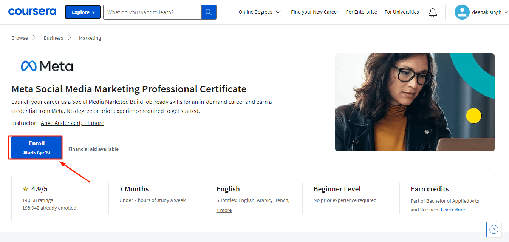This screenshot has width=509, height=242.
Task: Open the help question mark icon
Action: (494, 229)
